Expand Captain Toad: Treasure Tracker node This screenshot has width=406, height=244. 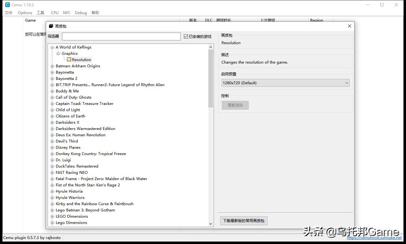click(52, 104)
